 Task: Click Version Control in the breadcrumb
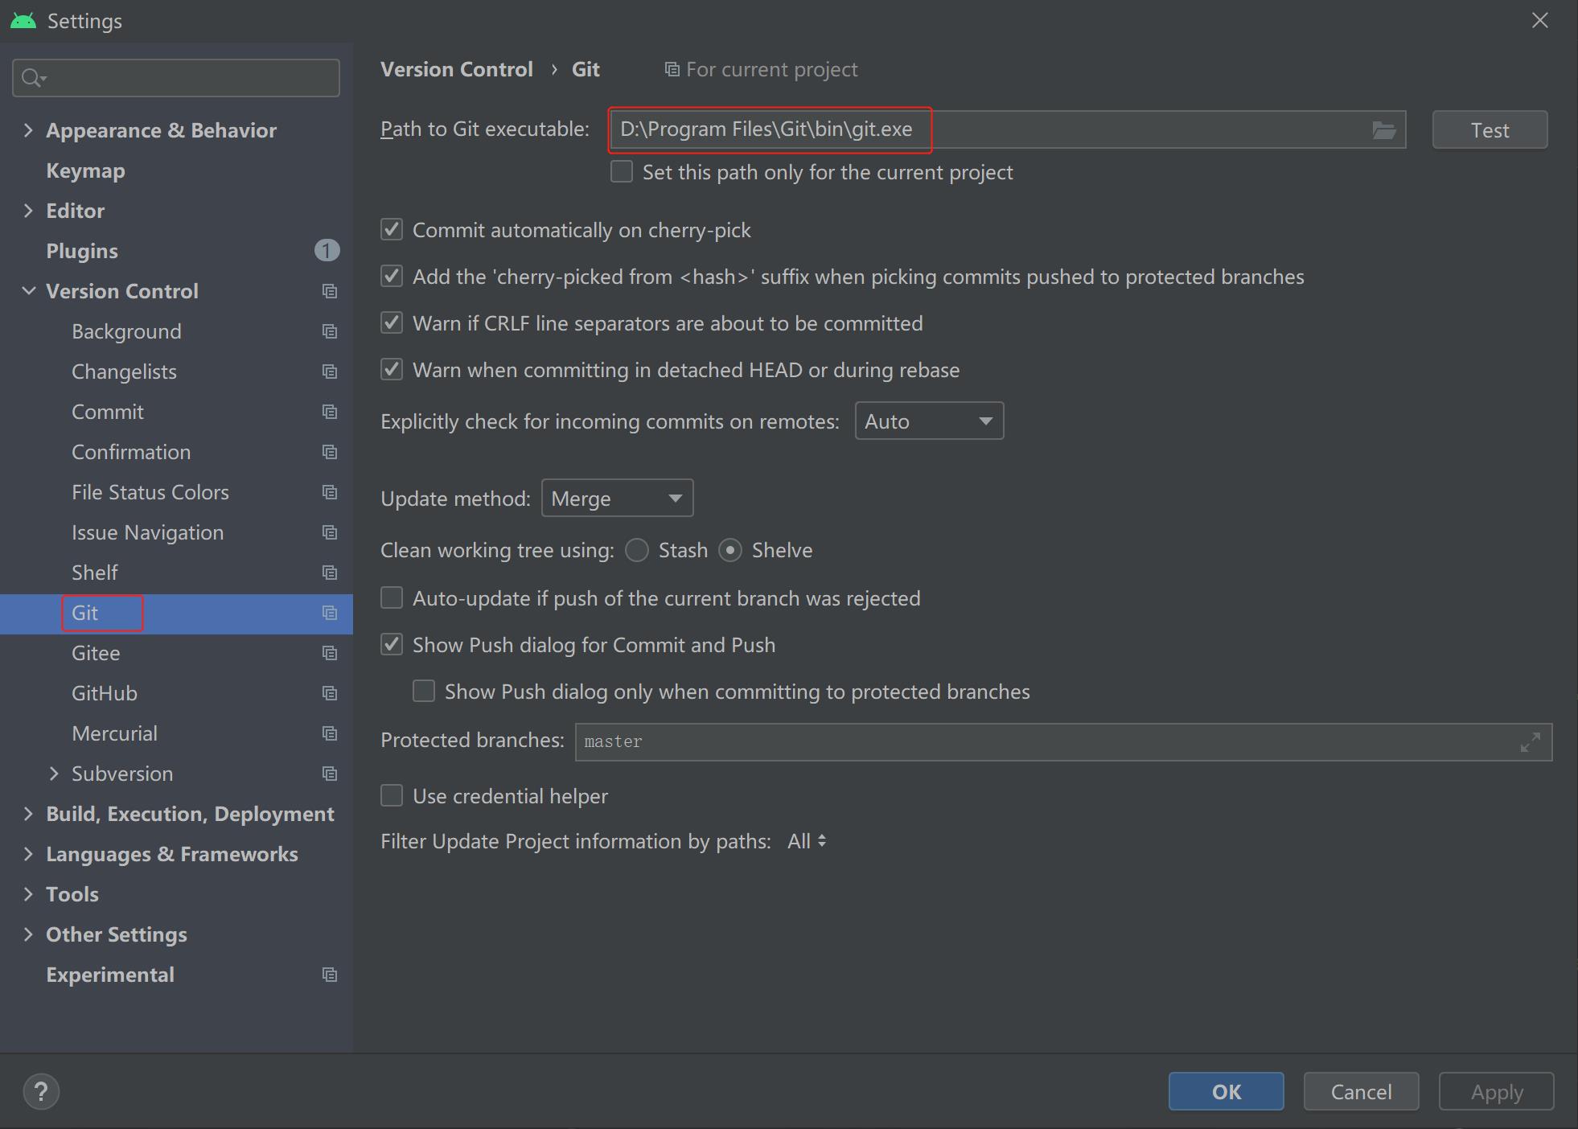tap(456, 70)
